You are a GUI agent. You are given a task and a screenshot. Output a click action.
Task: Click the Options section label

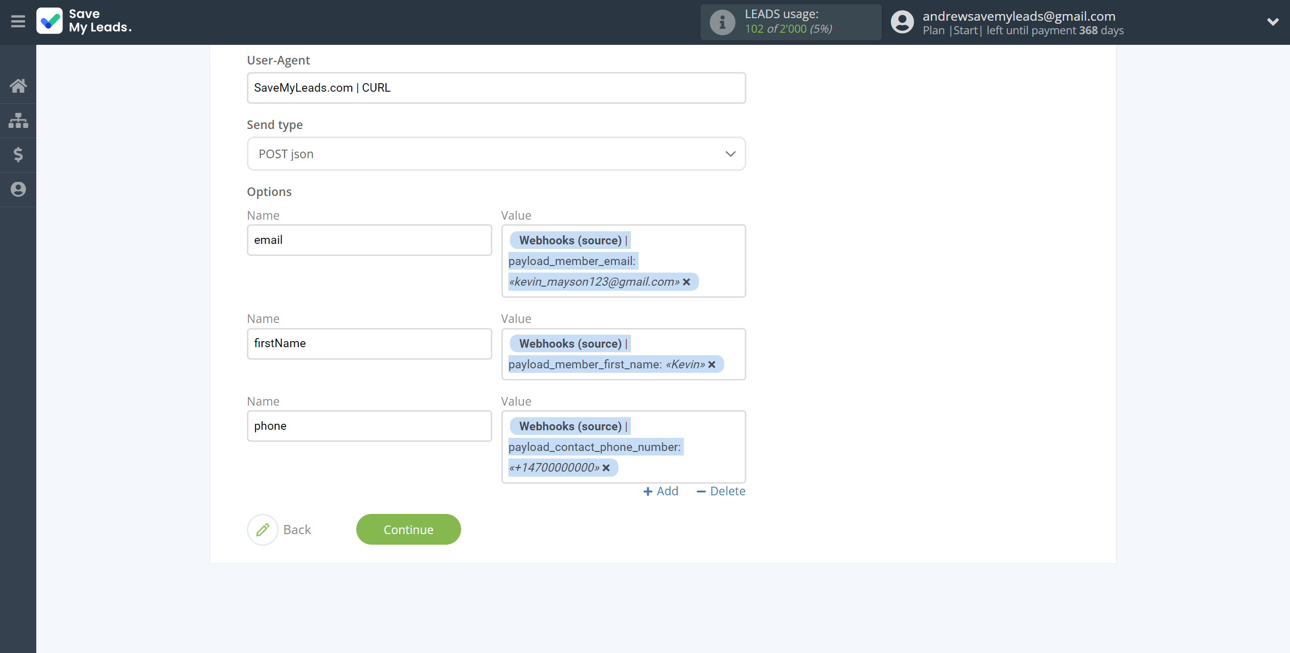[269, 192]
